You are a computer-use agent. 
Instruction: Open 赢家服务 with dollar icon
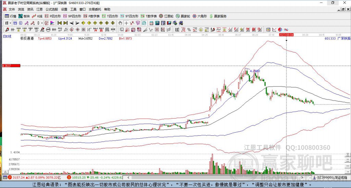point(218,16)
